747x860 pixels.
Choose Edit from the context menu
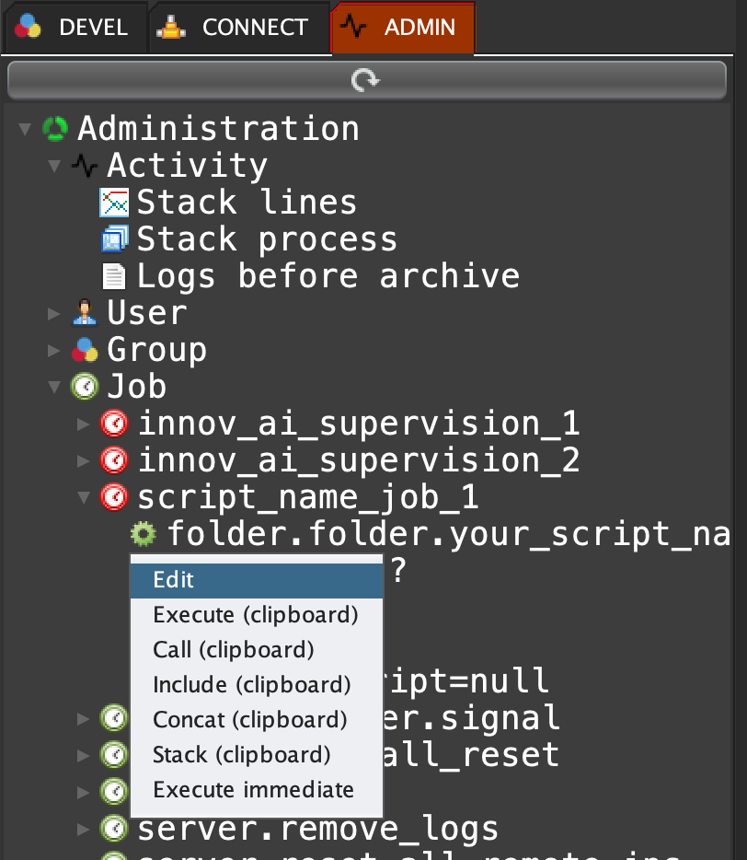(174, 580)
